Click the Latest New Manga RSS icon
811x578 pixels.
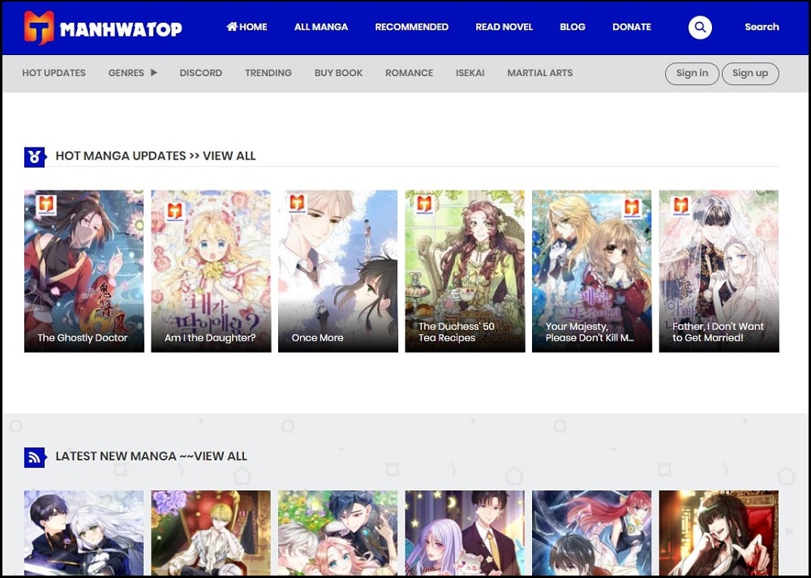click(35, 457)
